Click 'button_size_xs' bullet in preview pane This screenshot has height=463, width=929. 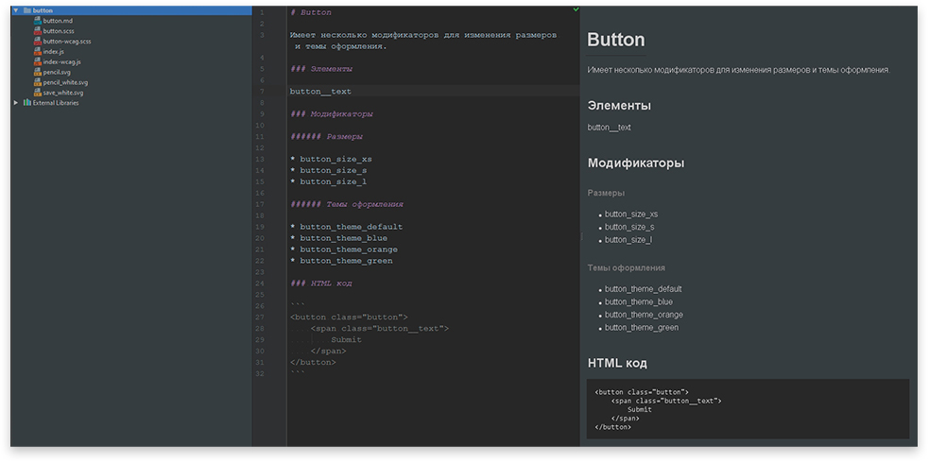pos(631,214)
